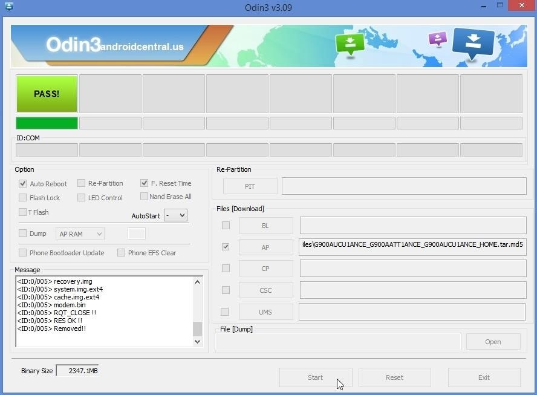Click the small field beside AP RAM
Viewport: 537px width, 395px height.
tap(136, 233)
